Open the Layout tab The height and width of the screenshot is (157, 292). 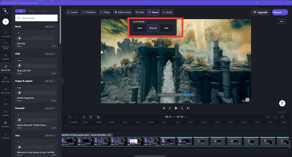72,12
